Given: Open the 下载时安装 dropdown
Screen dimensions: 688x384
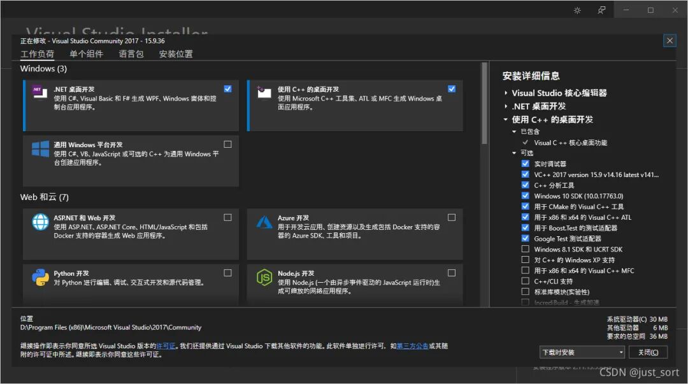Looking at the screenshot, I should tap(582, 352).
